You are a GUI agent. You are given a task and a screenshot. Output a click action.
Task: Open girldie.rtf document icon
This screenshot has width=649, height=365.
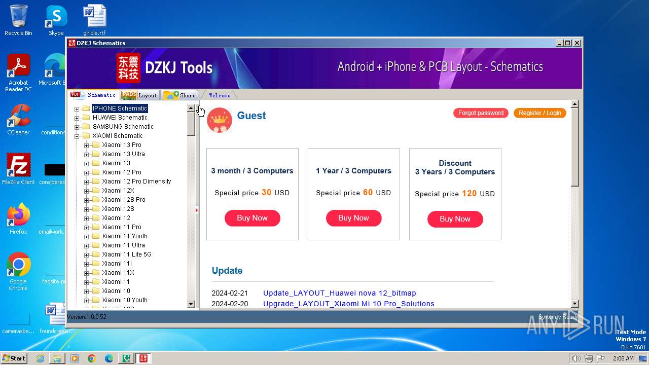(95, 20)
